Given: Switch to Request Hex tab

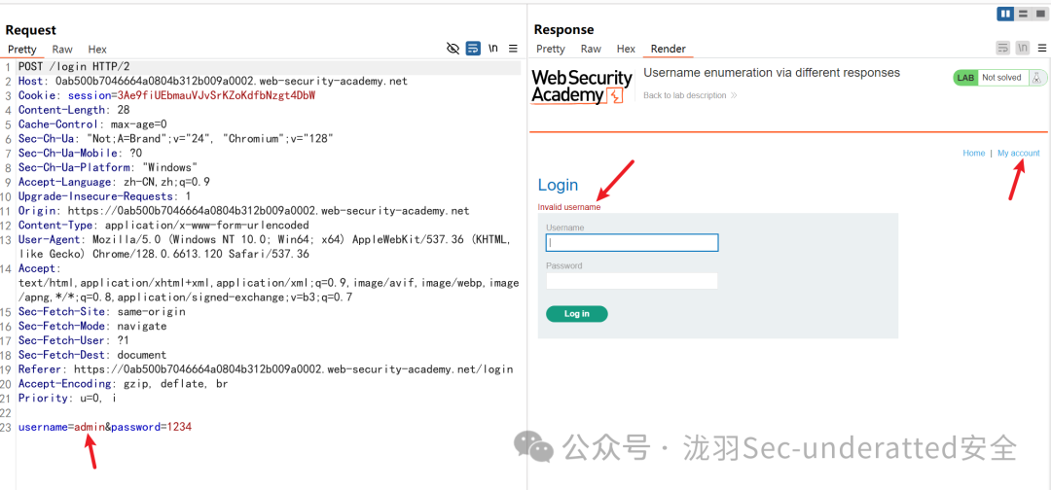Looking at the screenshot, I should pyautogui.click(x=97, y=49).
